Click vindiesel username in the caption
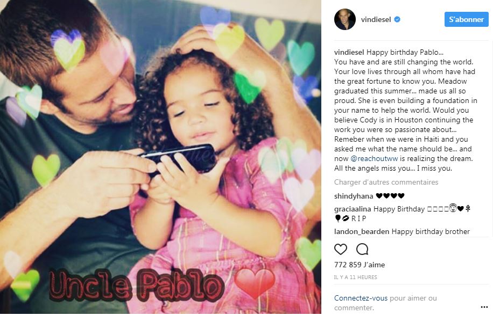 click(349, 53)
